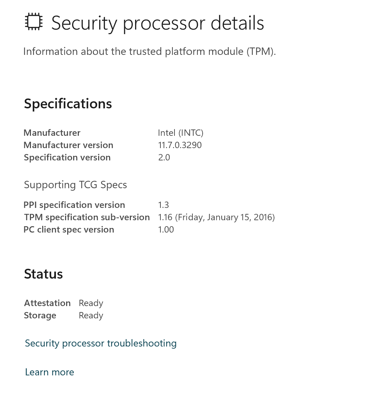
Task: Click the Status section heading
Action: coord(43,274)
